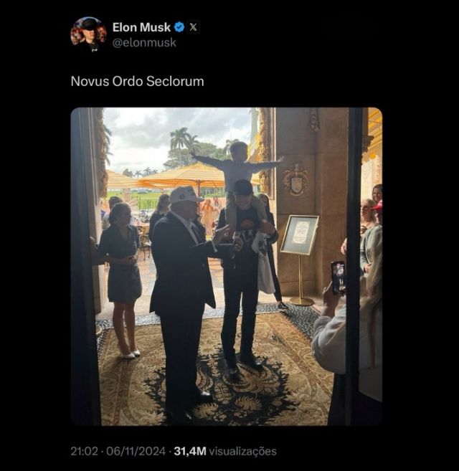Click the white cap in the photo
The height and width of the screenshot is (471, 459).
[x=186, y=194]
